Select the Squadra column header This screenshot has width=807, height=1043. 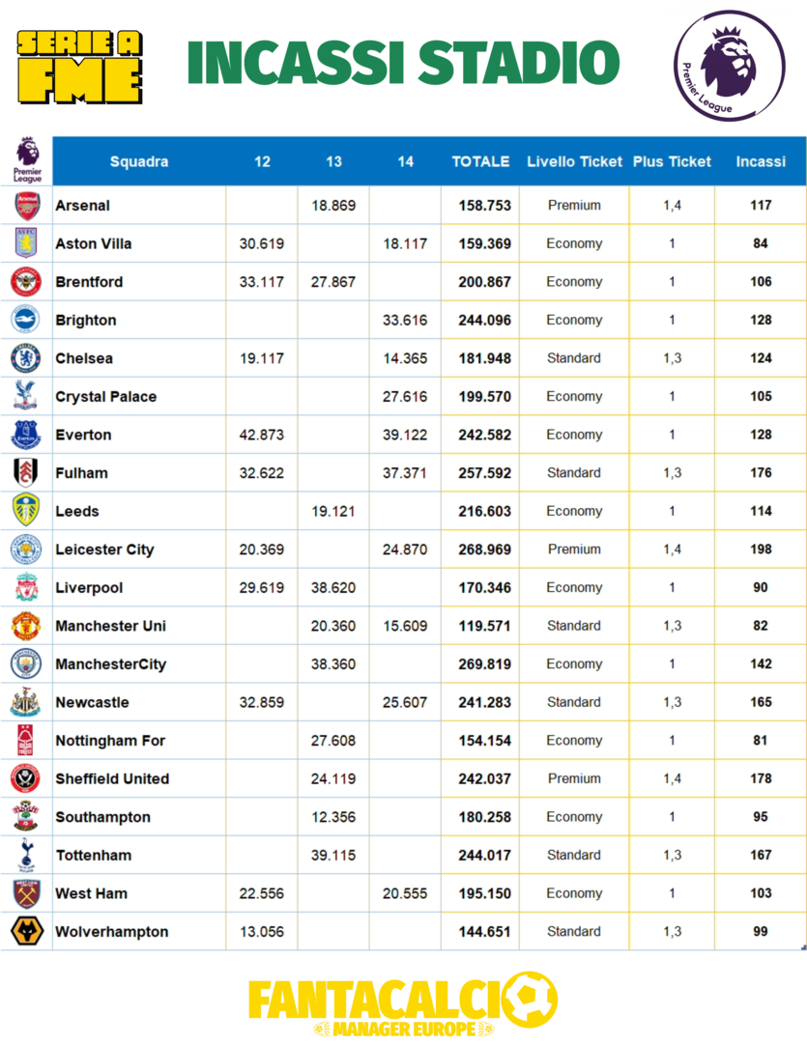tap(138, 161)
